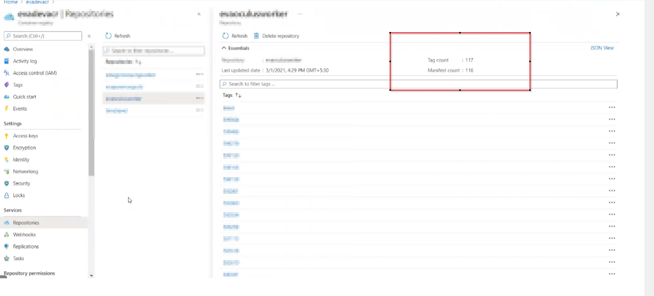Viewport: 654px width, 296px height.
Task: Collapse the left navigation menu chevron
Action: pyautogui.click(x=89, y=36)
